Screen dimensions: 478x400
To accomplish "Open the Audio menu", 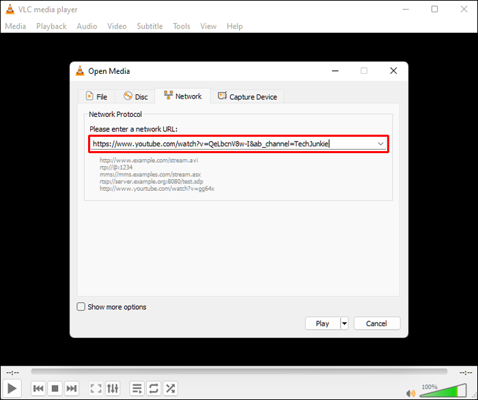I will (87, 26).
